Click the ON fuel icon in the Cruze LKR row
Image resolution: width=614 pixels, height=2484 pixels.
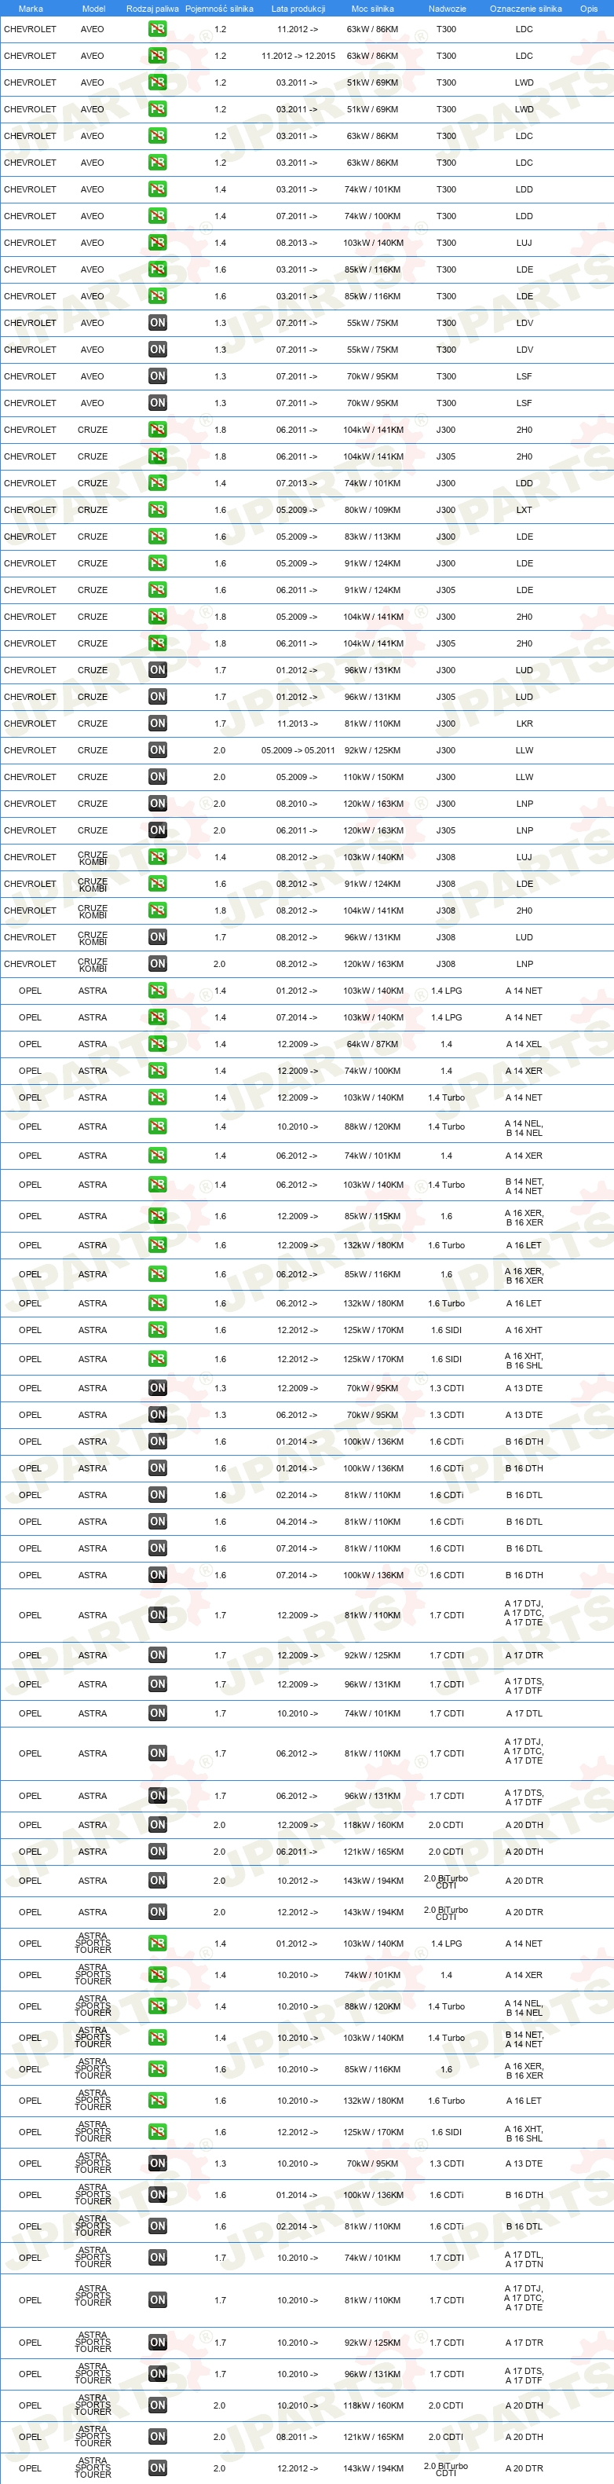coord(157,724)
